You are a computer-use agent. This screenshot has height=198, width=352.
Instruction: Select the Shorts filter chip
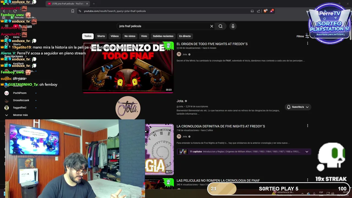pyautogui.click(x=101, y=36)
